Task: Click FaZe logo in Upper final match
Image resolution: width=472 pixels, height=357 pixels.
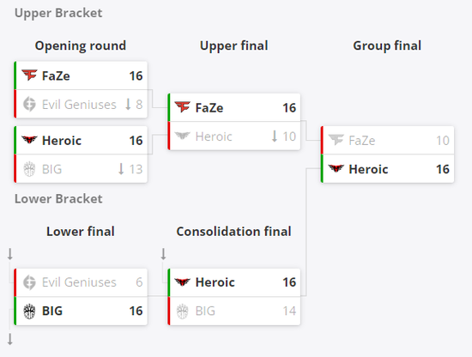Action: coord(183,107)
